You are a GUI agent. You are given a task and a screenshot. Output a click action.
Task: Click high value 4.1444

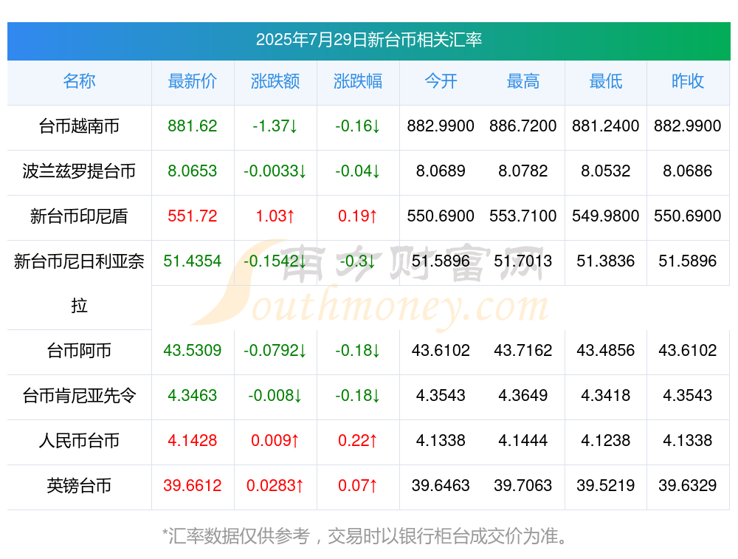(523, 441)
